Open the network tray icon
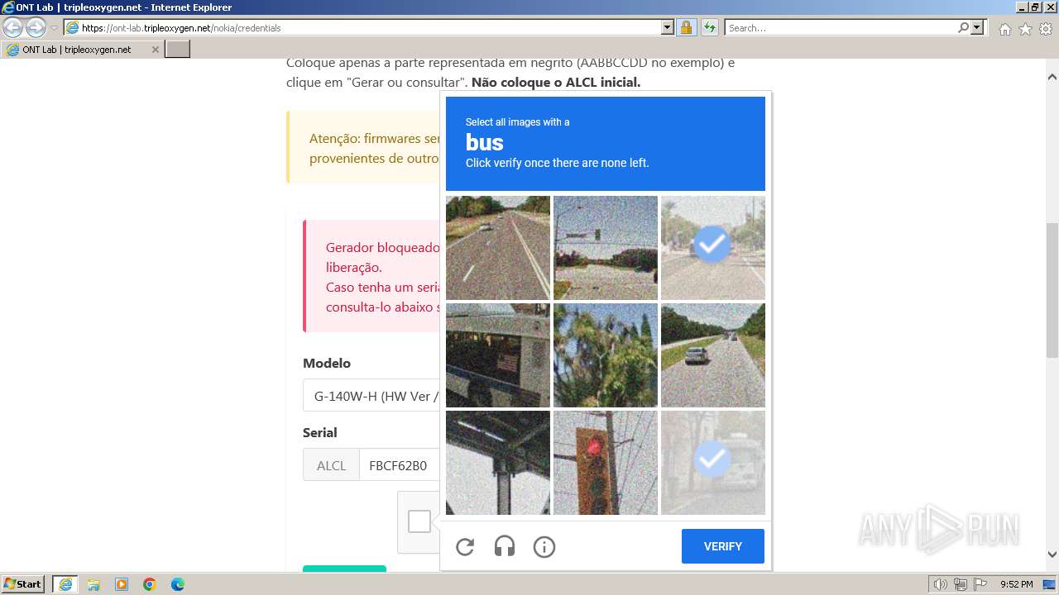The height and width of the screenshot is (595, 1059). [961, 584]
